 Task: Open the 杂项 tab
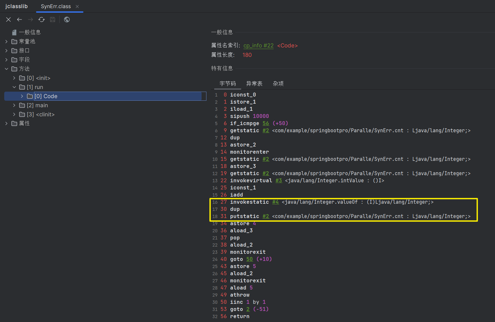278,84
